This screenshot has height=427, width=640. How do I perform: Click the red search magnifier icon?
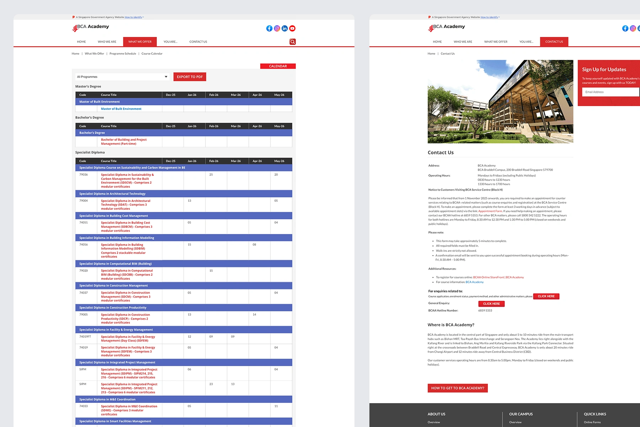tap(293, 42)
